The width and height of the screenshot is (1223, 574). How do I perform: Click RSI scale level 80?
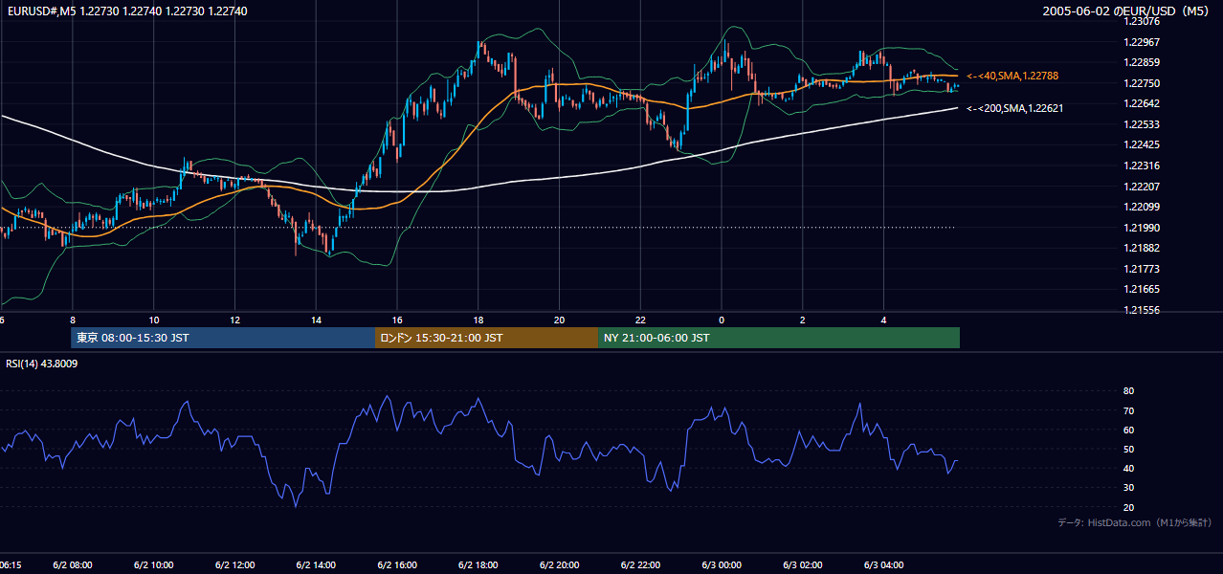(x=1128, y=391)
